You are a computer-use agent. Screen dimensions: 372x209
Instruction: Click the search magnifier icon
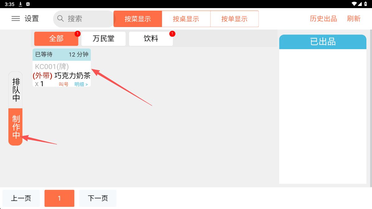point(60,19)
